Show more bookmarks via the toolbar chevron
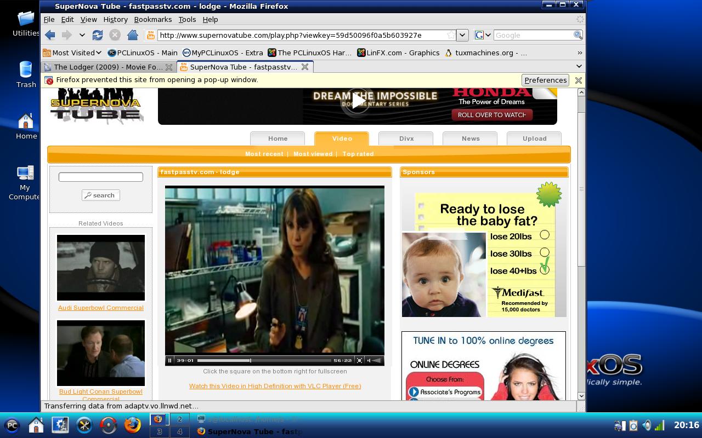Image resolution: width=702 pixels, height=438 pixels. (x=580, y=53)
